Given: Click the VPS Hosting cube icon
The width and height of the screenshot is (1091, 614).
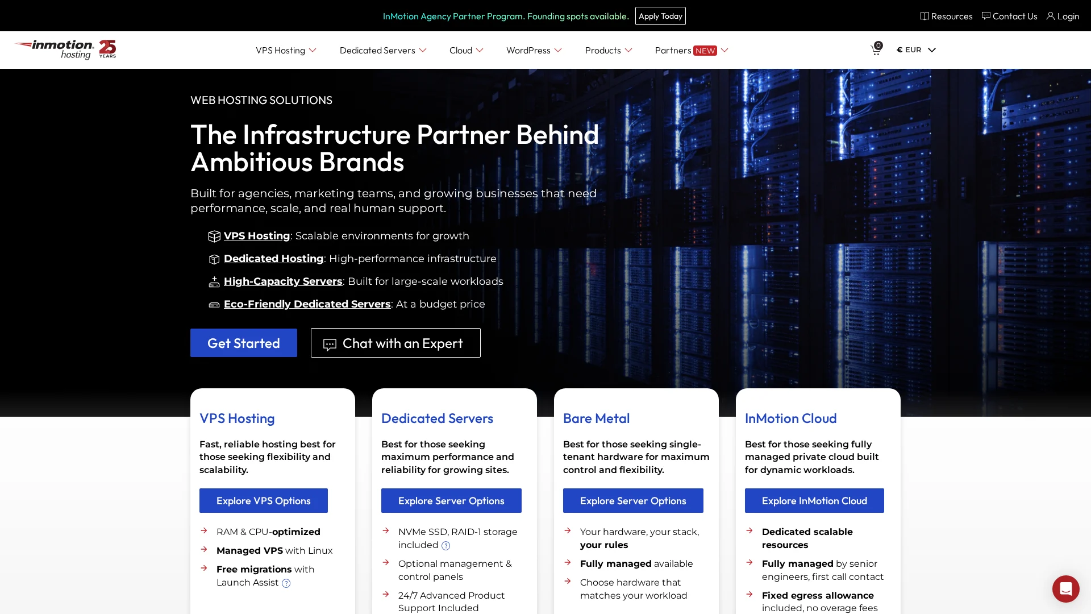Looking at the screenshot, I should [x=214, y=236].
